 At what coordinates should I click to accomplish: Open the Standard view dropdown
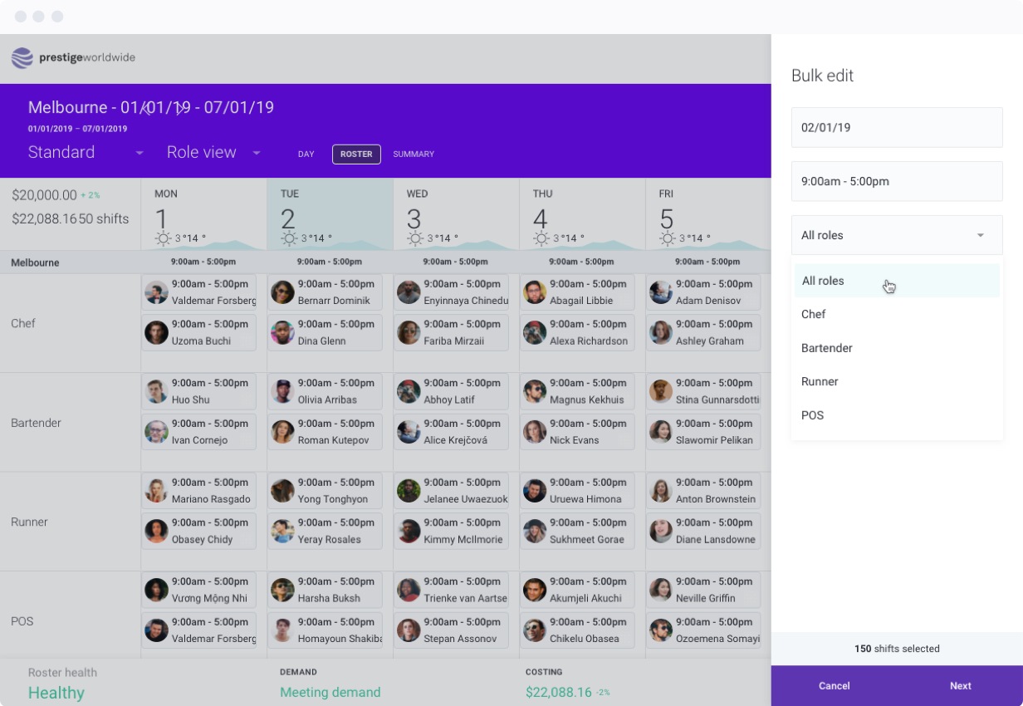(x=86, y=153)
